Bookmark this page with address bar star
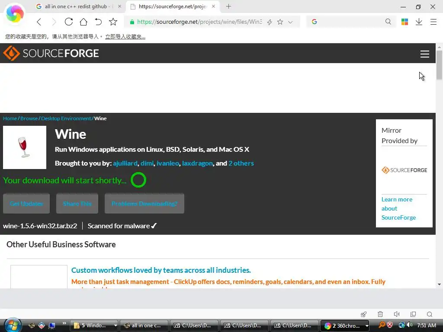 [x=280, y=22]
